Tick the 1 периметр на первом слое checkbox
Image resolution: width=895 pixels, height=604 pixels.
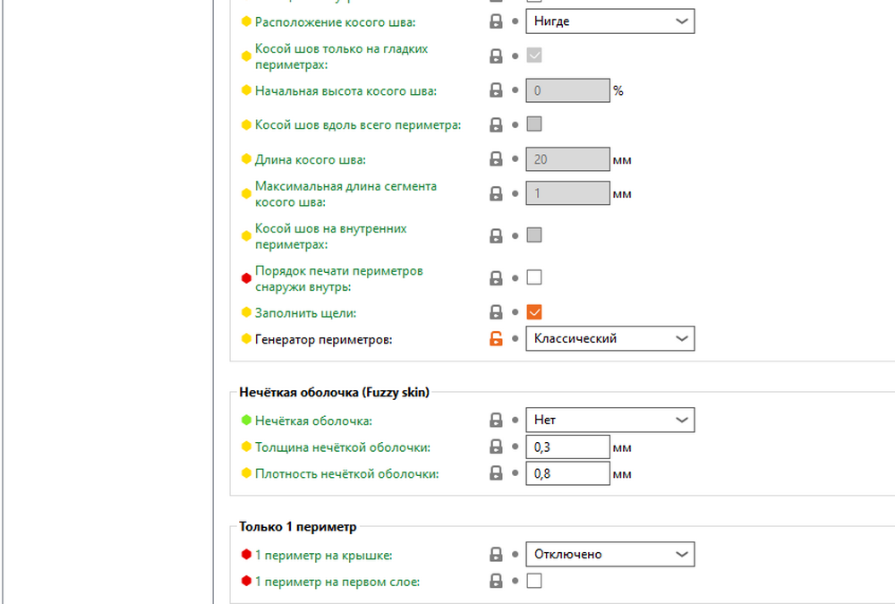(534, 581)
